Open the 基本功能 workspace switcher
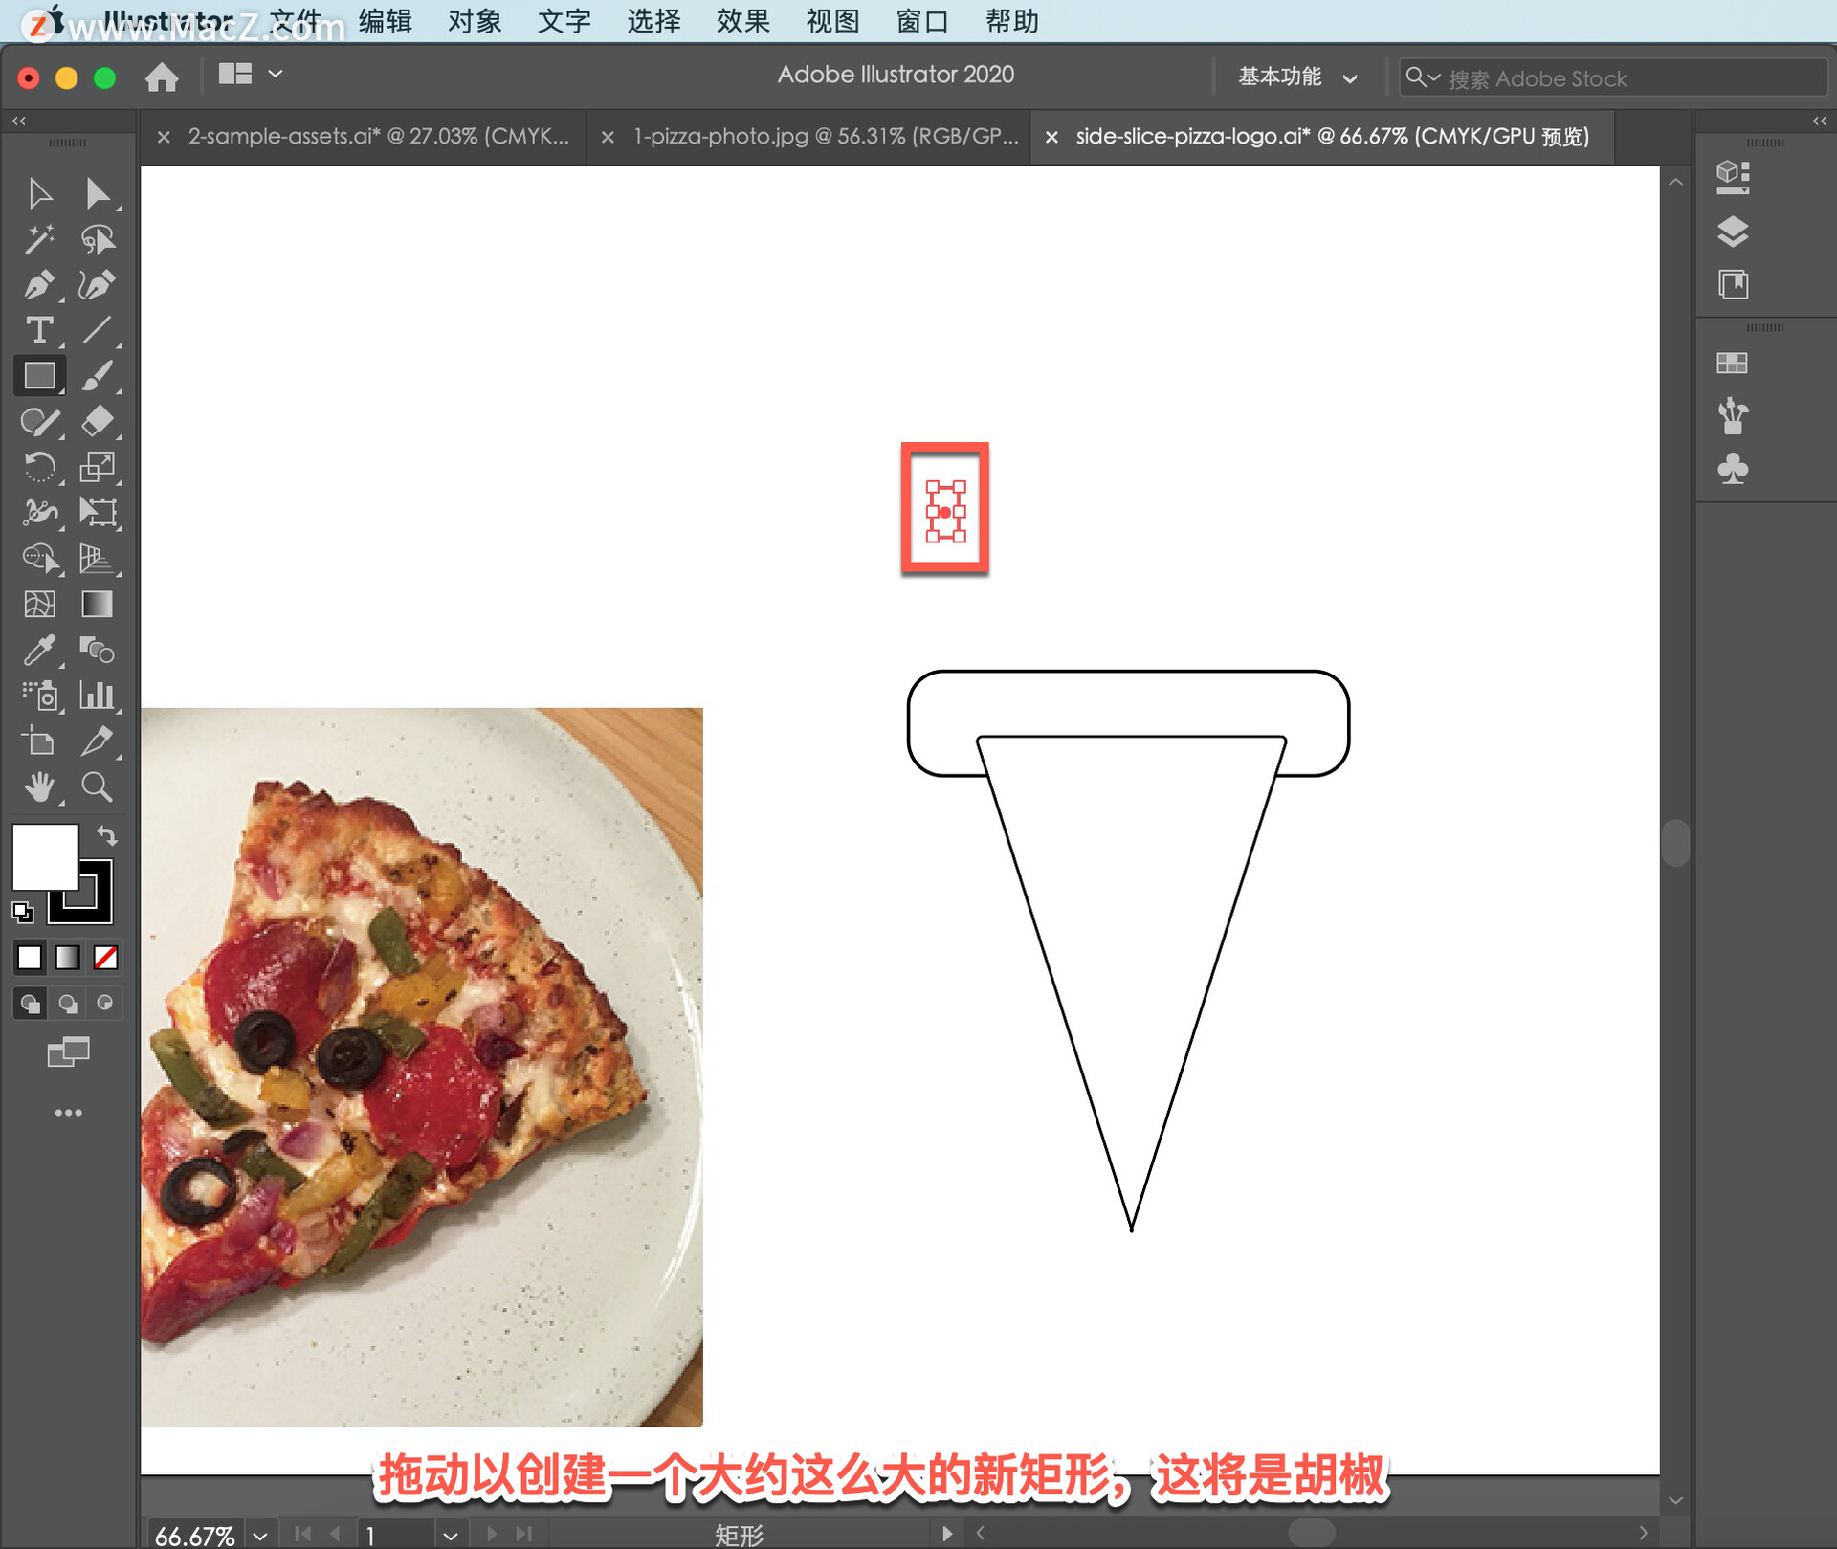The width and height of the screenshot is (1837, 1549). click(1297, 77)
